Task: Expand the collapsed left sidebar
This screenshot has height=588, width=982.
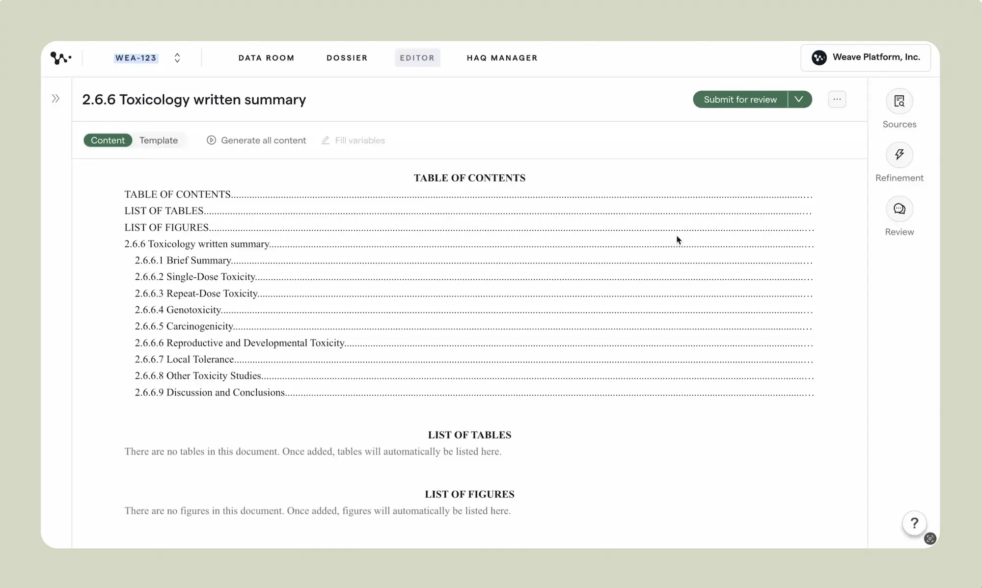Action: click(55, 99)
